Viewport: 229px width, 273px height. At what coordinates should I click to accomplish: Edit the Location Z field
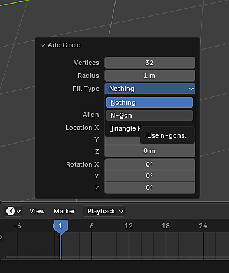click(x=150, y=151)
